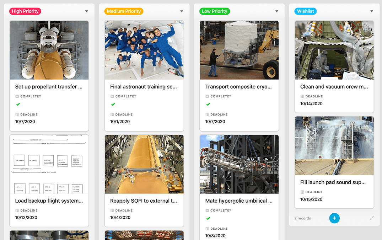Toggle the complete checkmark on Final astronaut training
Viewport: 382px width, 240px height.
113,104
